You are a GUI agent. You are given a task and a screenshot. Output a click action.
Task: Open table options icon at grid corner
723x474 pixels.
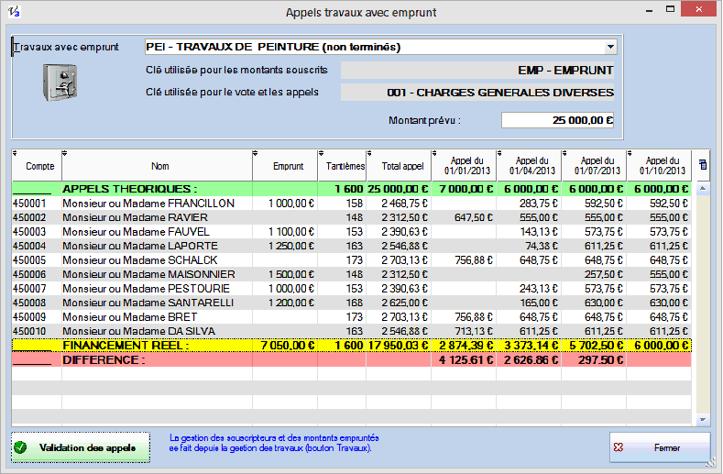click(703, 165)
